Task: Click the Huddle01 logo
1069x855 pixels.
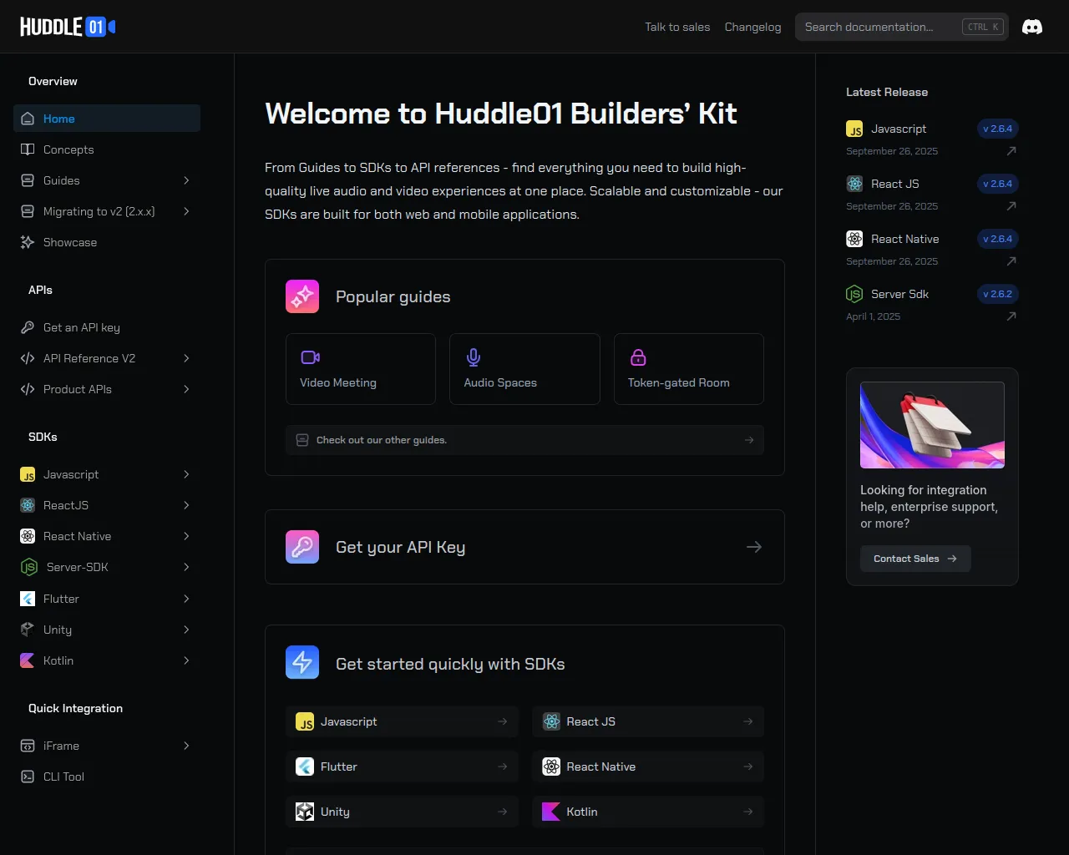Action: 68,27
